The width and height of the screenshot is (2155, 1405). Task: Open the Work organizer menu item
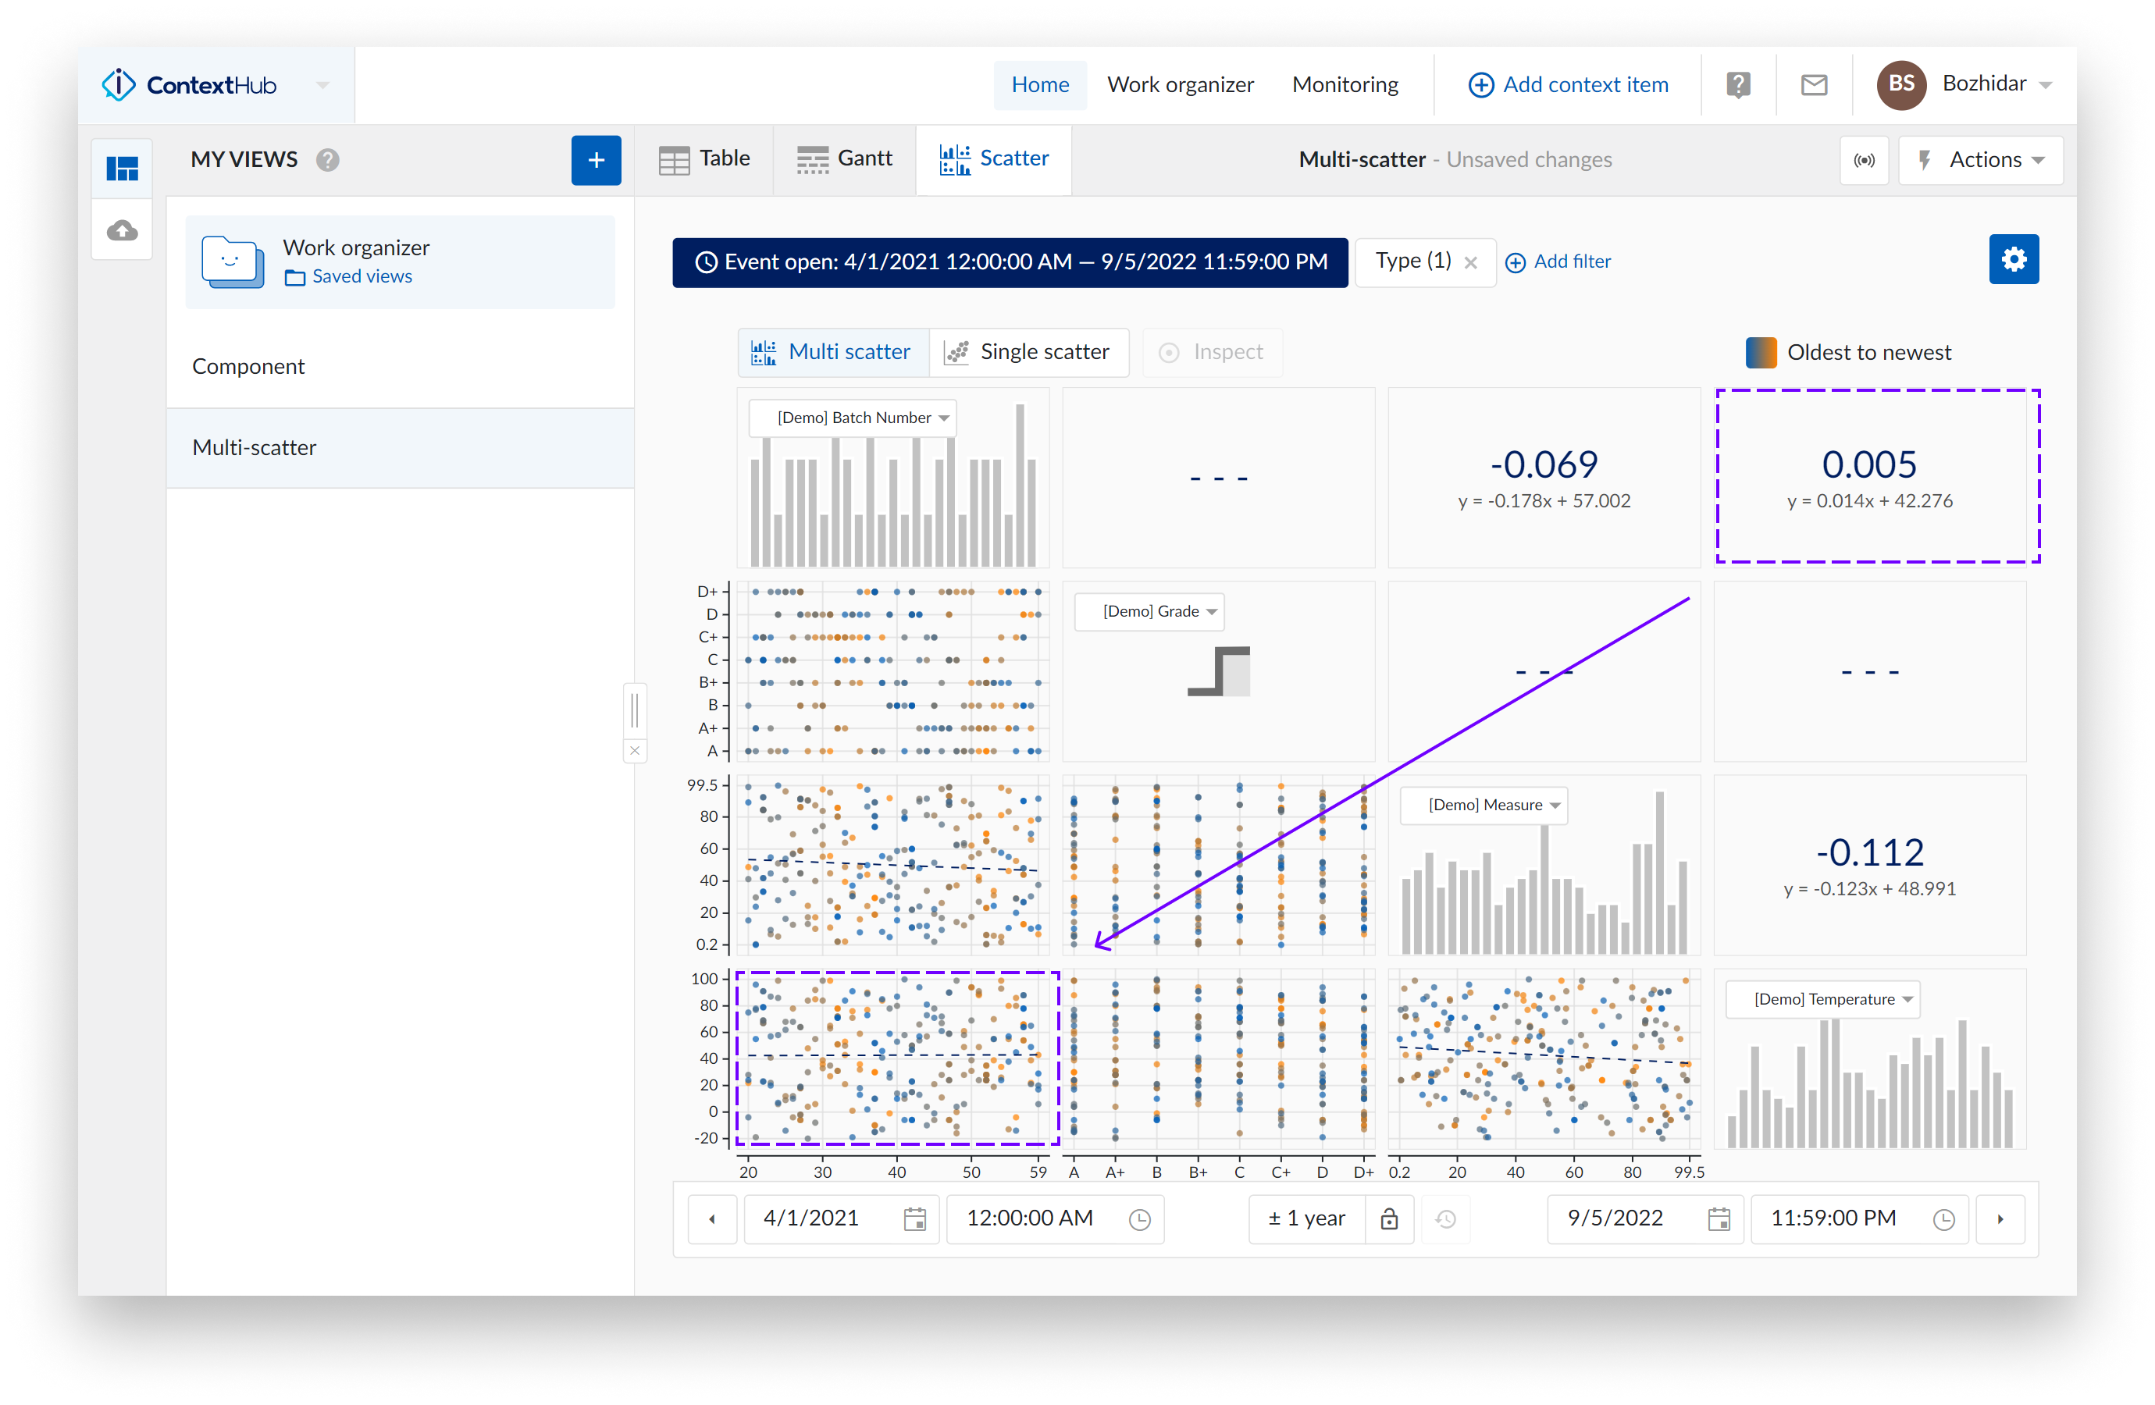click(1180, 85)
